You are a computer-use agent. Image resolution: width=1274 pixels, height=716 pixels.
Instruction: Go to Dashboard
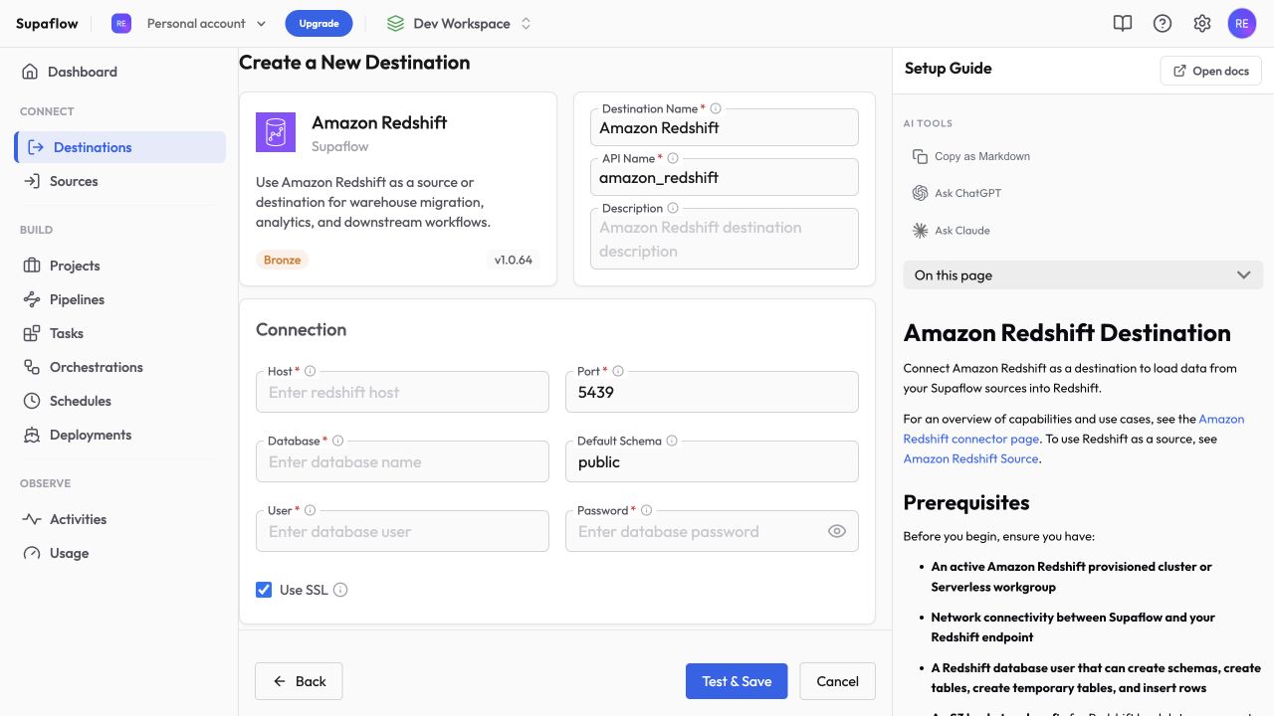119,72
